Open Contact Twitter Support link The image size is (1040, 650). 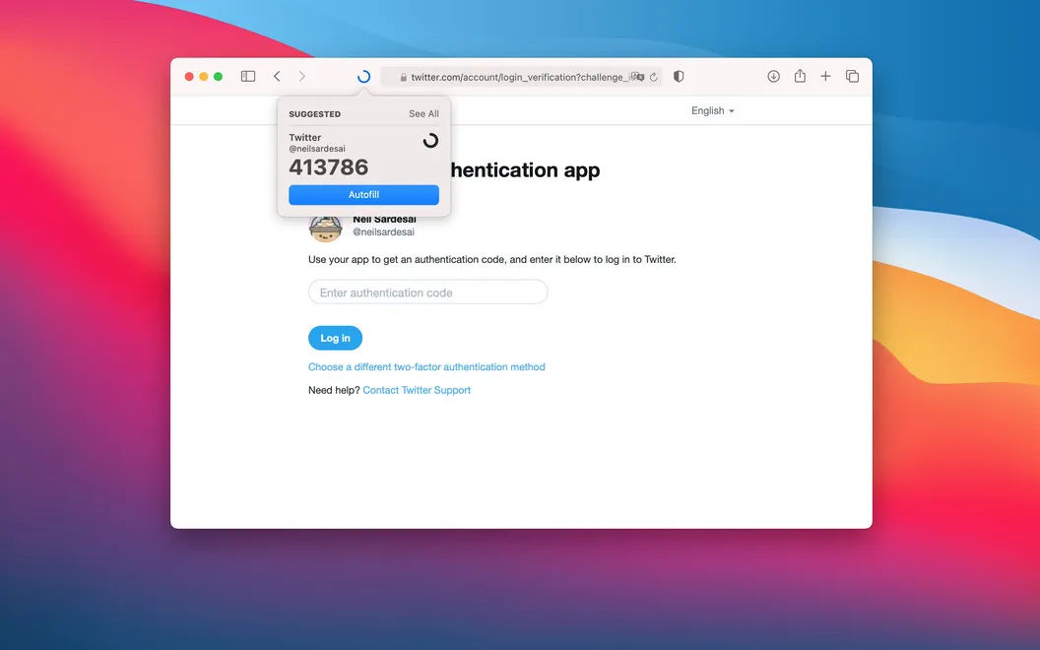(417, 390)
